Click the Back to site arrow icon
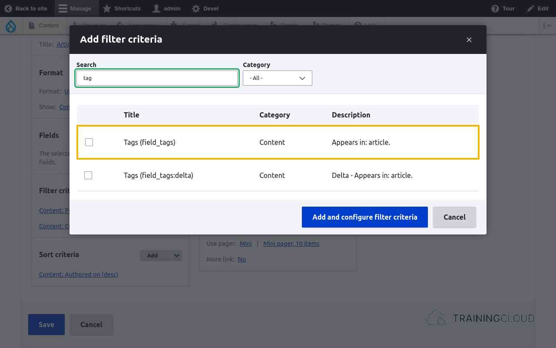Screen dimensions: 556x348 click(8, 8)
